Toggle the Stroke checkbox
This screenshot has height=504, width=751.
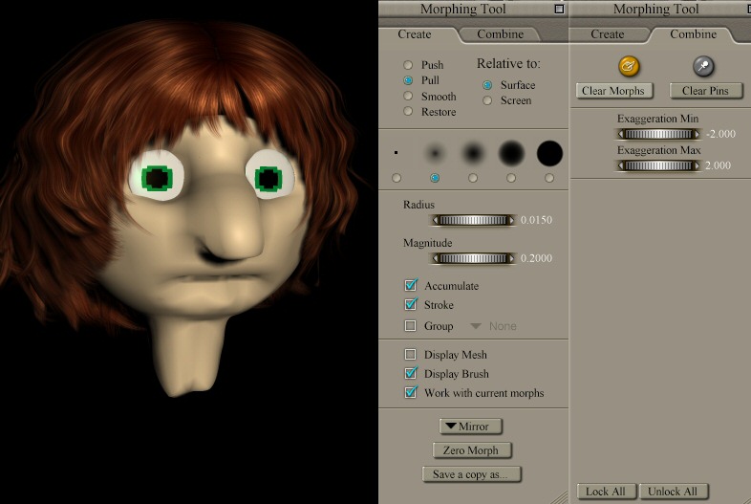[x=411, y=304]
